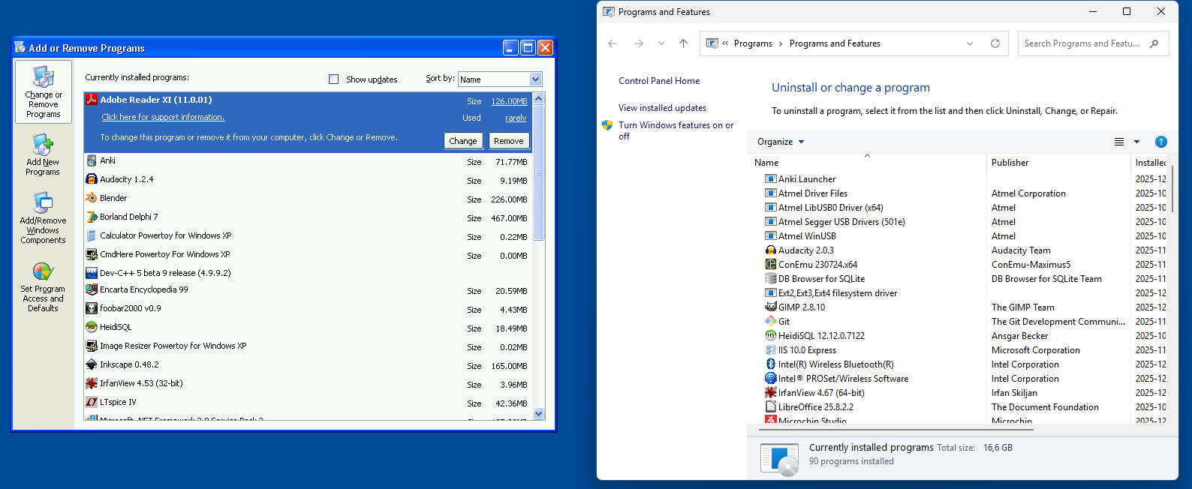Open the Control Panel Home link
The width and height of the screenshot is (1192, 489).
(x=658, y=81)
